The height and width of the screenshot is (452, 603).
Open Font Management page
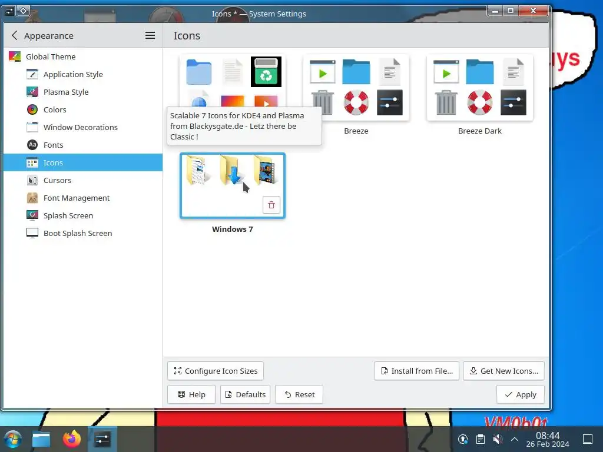(82, 198)
